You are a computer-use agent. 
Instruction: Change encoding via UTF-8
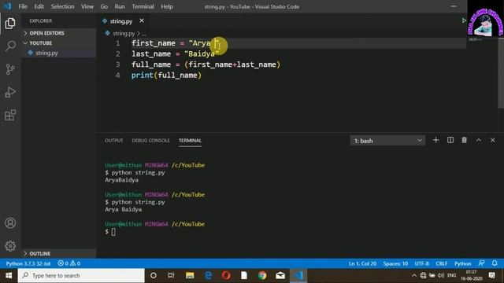click(422, 263)
